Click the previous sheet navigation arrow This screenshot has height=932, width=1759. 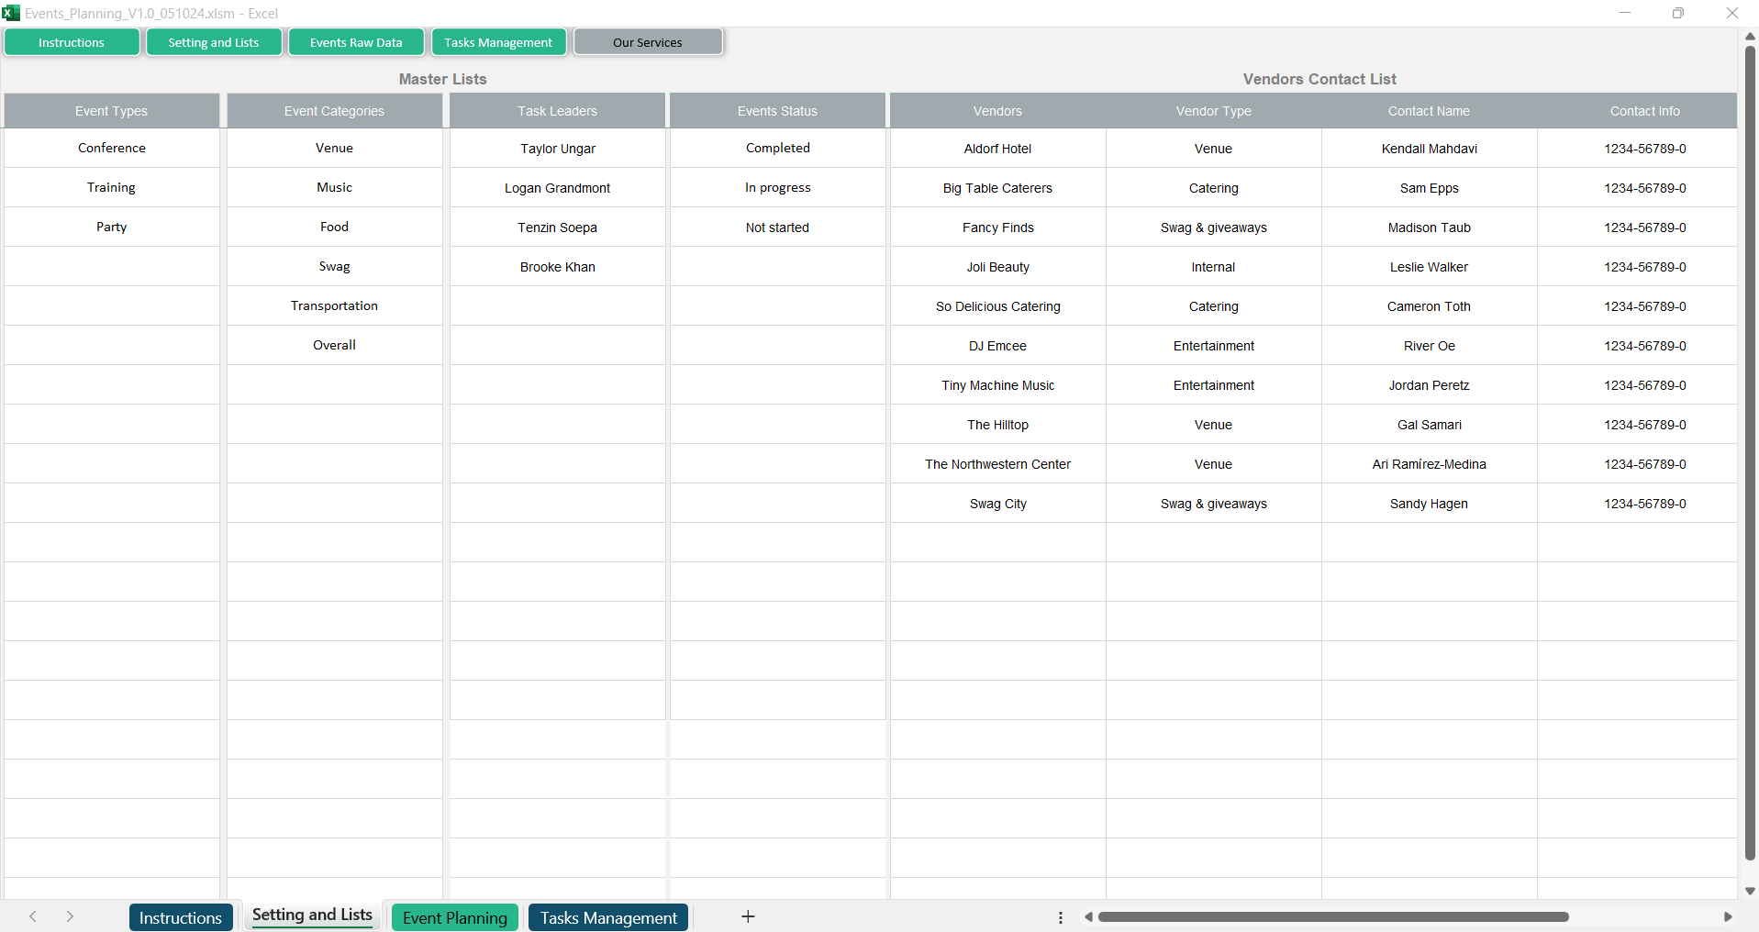[33, 916]
